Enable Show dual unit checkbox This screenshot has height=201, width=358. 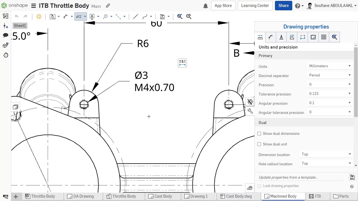click(x=259, y=144)
